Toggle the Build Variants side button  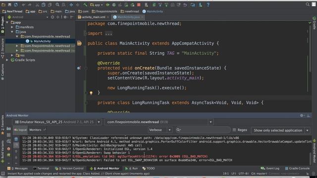pyautogui.click(x=2, y=151)
